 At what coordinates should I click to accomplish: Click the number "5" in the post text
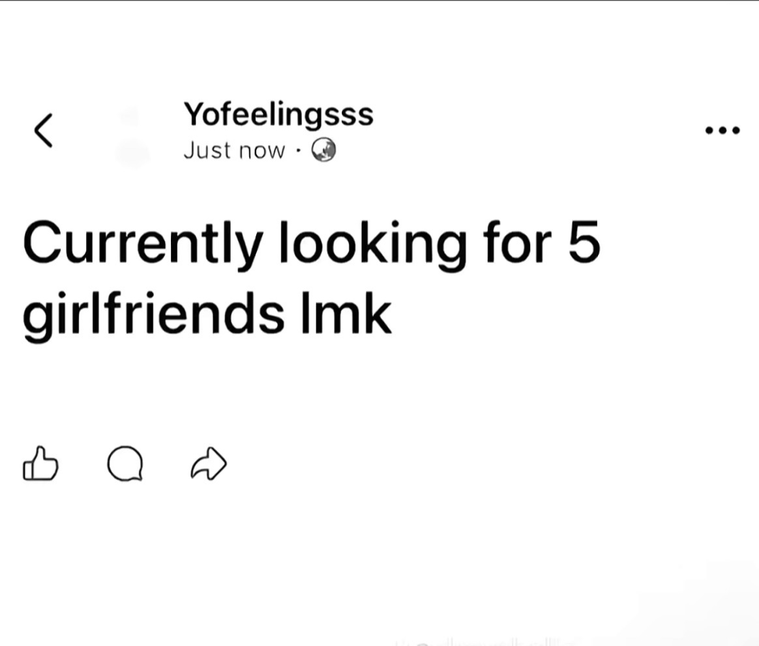(584, 242)
